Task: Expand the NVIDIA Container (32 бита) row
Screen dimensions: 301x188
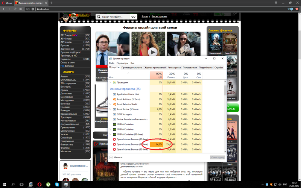Action: (x=110, y=134)
